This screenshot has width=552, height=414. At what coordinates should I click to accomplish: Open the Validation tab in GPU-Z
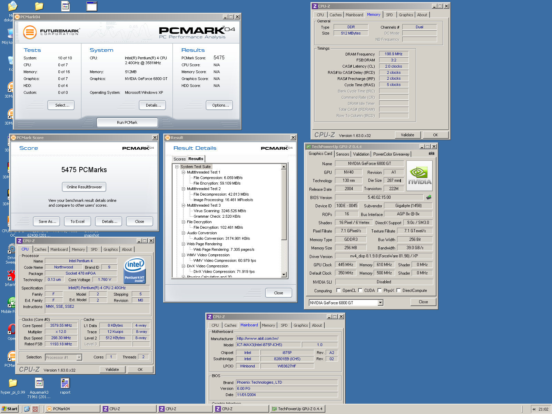(361, 154)
